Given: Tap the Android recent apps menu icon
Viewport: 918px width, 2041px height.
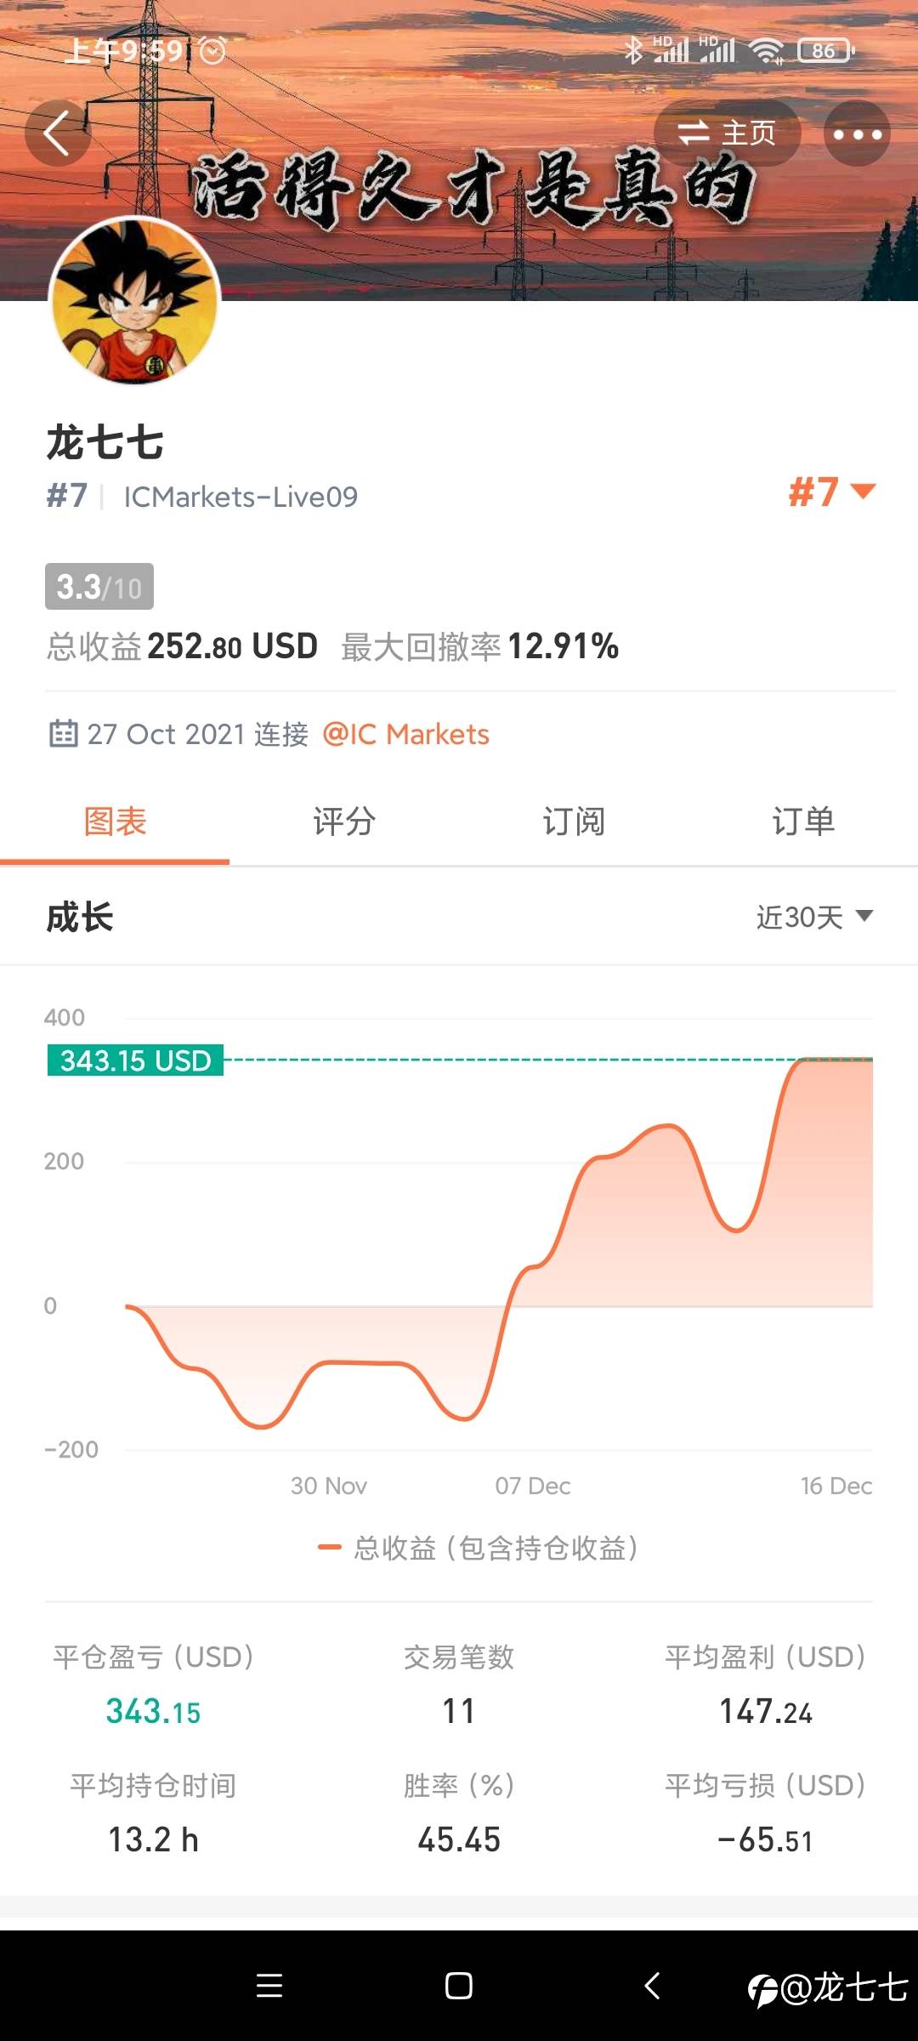Looking at the screenshot, I should 269,1986.
